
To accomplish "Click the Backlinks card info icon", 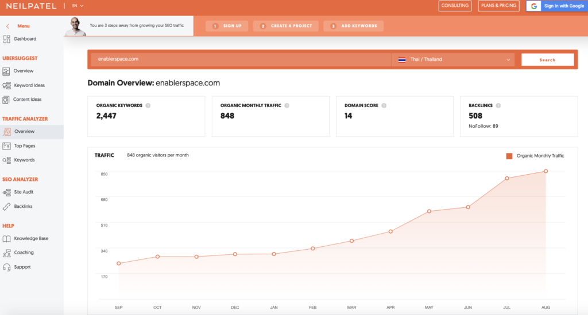I will (x=498, y=105).
